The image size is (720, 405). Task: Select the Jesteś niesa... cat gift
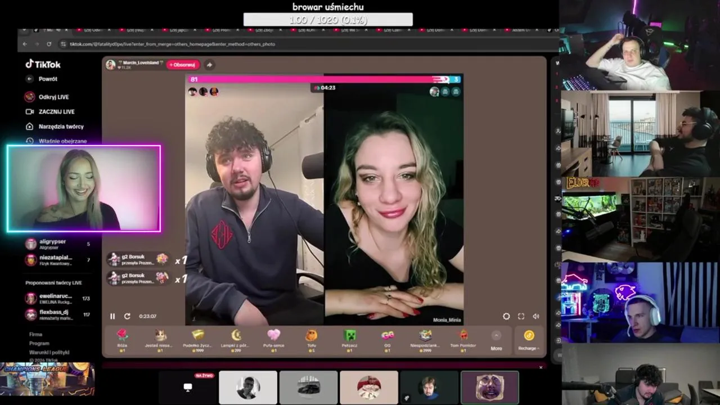pyautogui.click(x=160, y=340)
